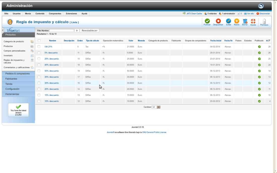Open the Sitio menu
The height and width of the screenshot is (173, 277).
click(x=6, y=14)
